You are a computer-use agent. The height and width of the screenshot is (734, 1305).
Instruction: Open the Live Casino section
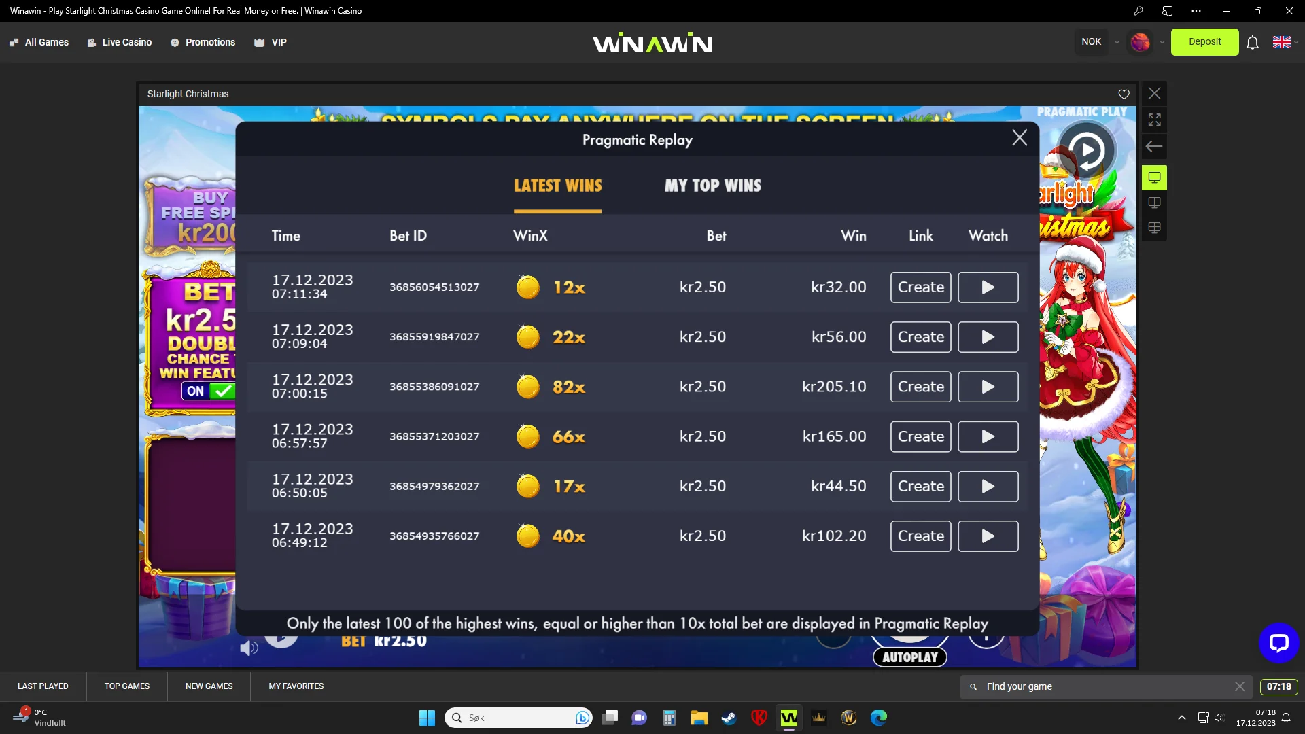point(120,42)
